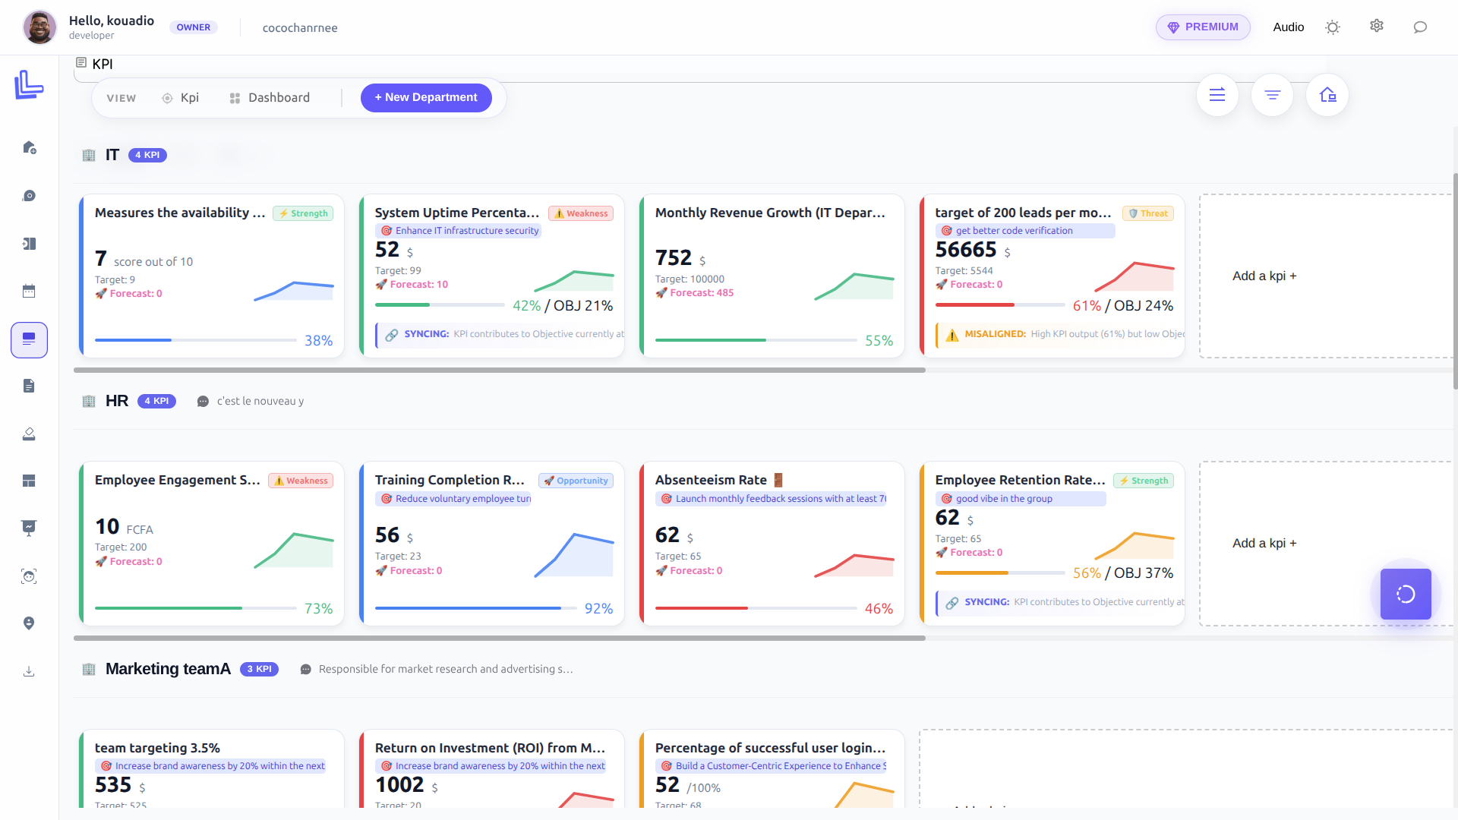The height and width of the screenshot is (820, 1458).
Task: Click the PREMIUM button
Action: click(1202, 27)
